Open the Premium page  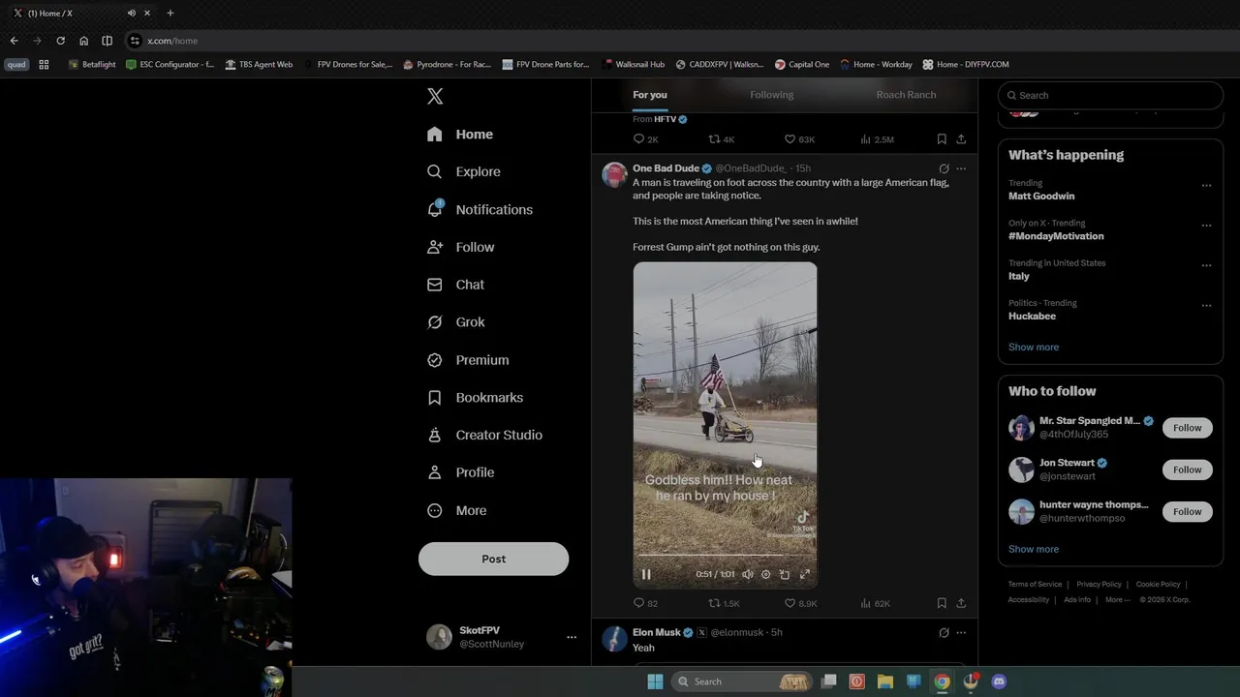pos(468,360)
